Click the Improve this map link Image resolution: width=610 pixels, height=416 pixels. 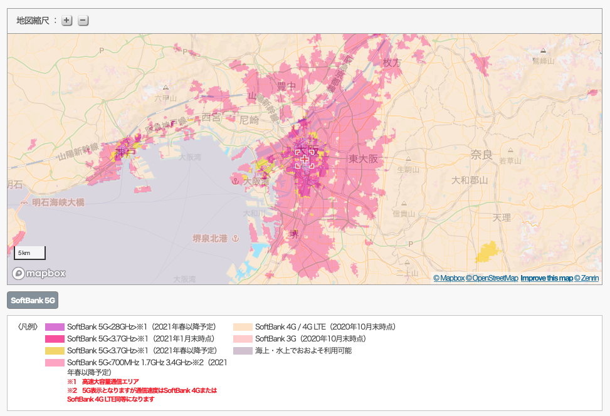click(547, 278)
